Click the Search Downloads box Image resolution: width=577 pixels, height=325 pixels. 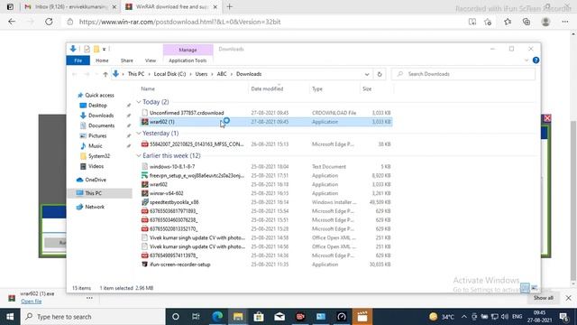(x=463, y=74)
